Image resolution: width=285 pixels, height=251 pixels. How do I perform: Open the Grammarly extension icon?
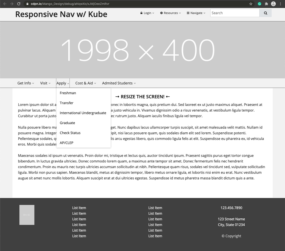click(x=260, y=4)
